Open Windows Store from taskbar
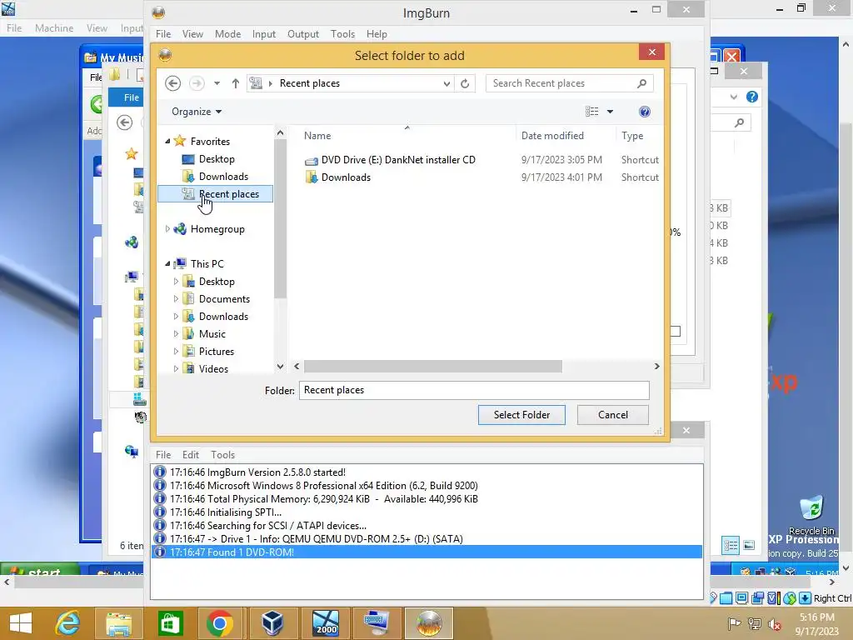The height and width of the screenshot is (640, 853). [170, 623]
